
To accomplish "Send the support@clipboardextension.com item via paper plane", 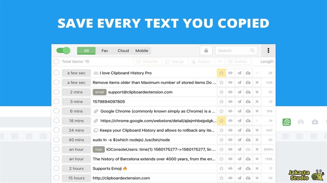I will pyautogui.click(x=239, y=92).
